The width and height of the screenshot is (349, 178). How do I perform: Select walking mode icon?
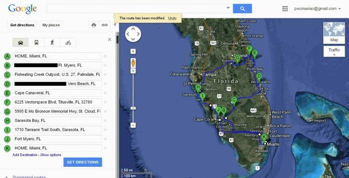[52, 42]
